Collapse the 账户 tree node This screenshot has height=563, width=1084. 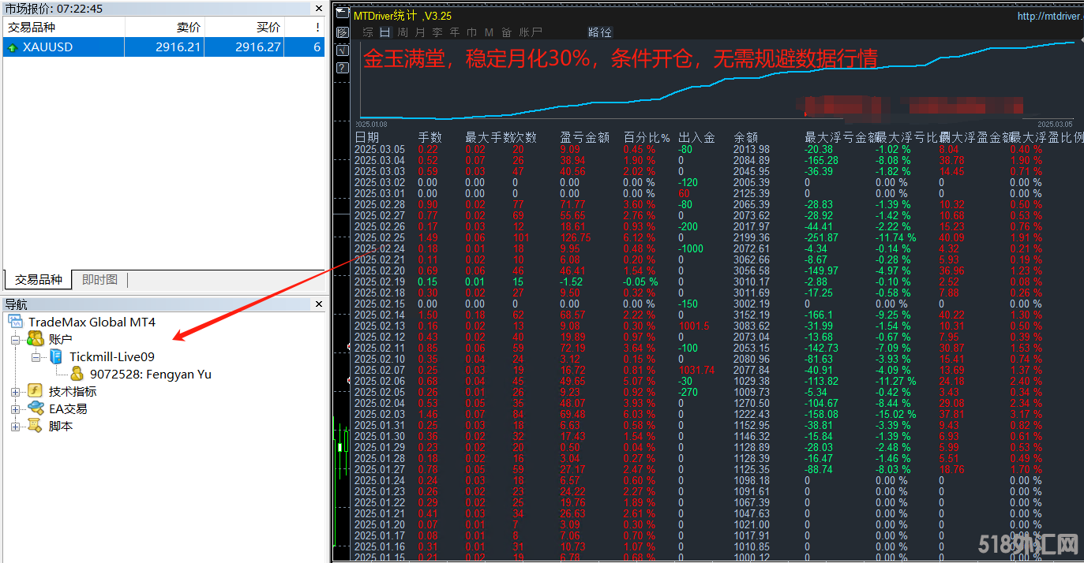15,339
